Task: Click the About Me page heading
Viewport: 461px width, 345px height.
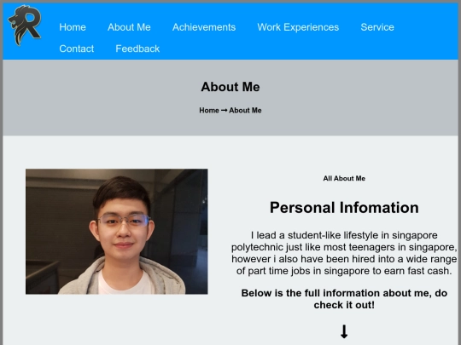Action: [230, 87]
